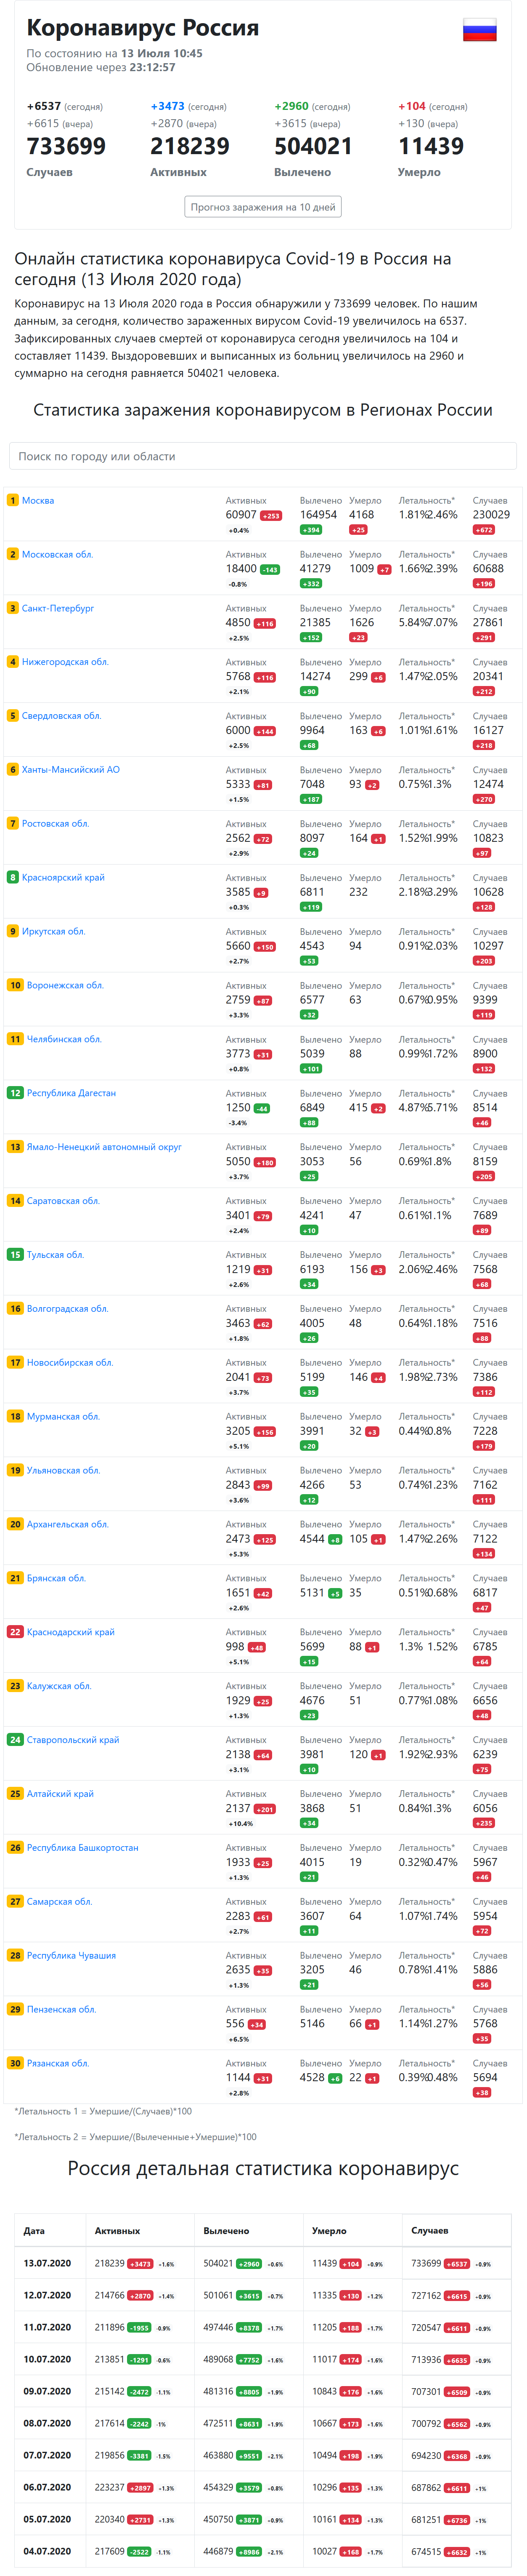Open the Санкт-Петербург link
Viewport: 527px width, 2576px height.
coord(58,608)
